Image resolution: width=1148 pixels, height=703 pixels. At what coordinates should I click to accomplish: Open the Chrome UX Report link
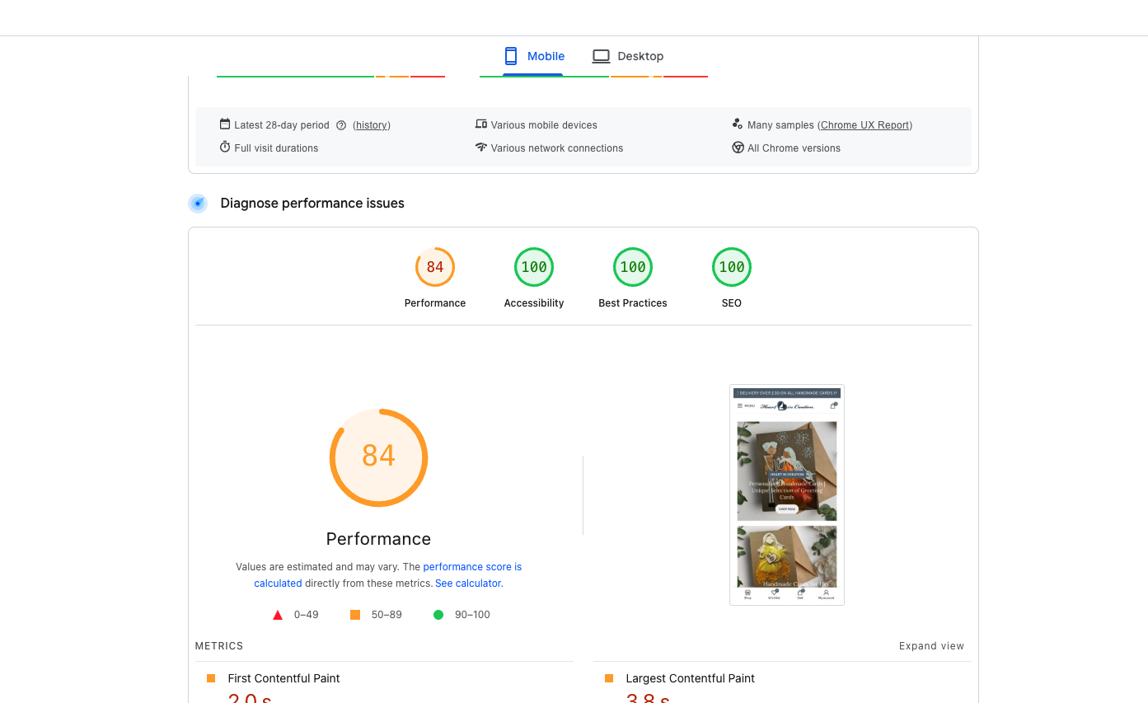coord(865,125)
